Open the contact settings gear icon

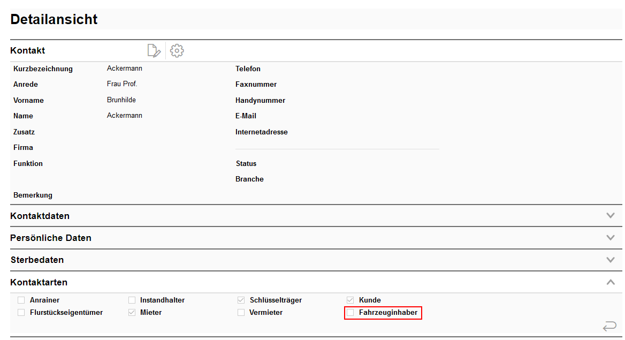point(177,51)
